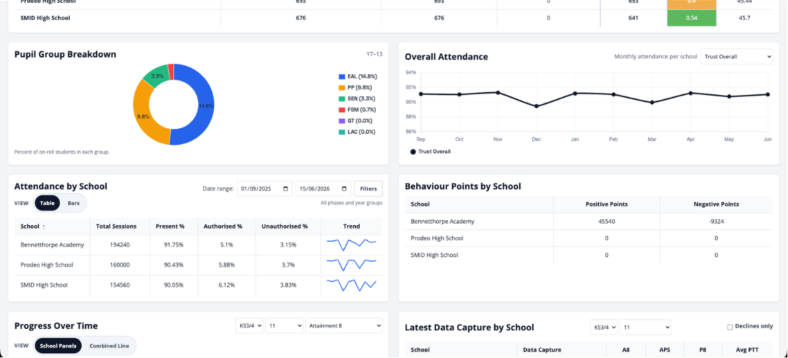Click the December attendance data point
The width and height of the screenshot is (788, 358).
tap(536, 106)
